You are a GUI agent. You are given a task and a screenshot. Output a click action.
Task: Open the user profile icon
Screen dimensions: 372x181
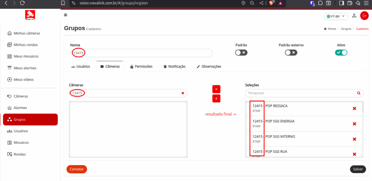[x=354, y=16]
